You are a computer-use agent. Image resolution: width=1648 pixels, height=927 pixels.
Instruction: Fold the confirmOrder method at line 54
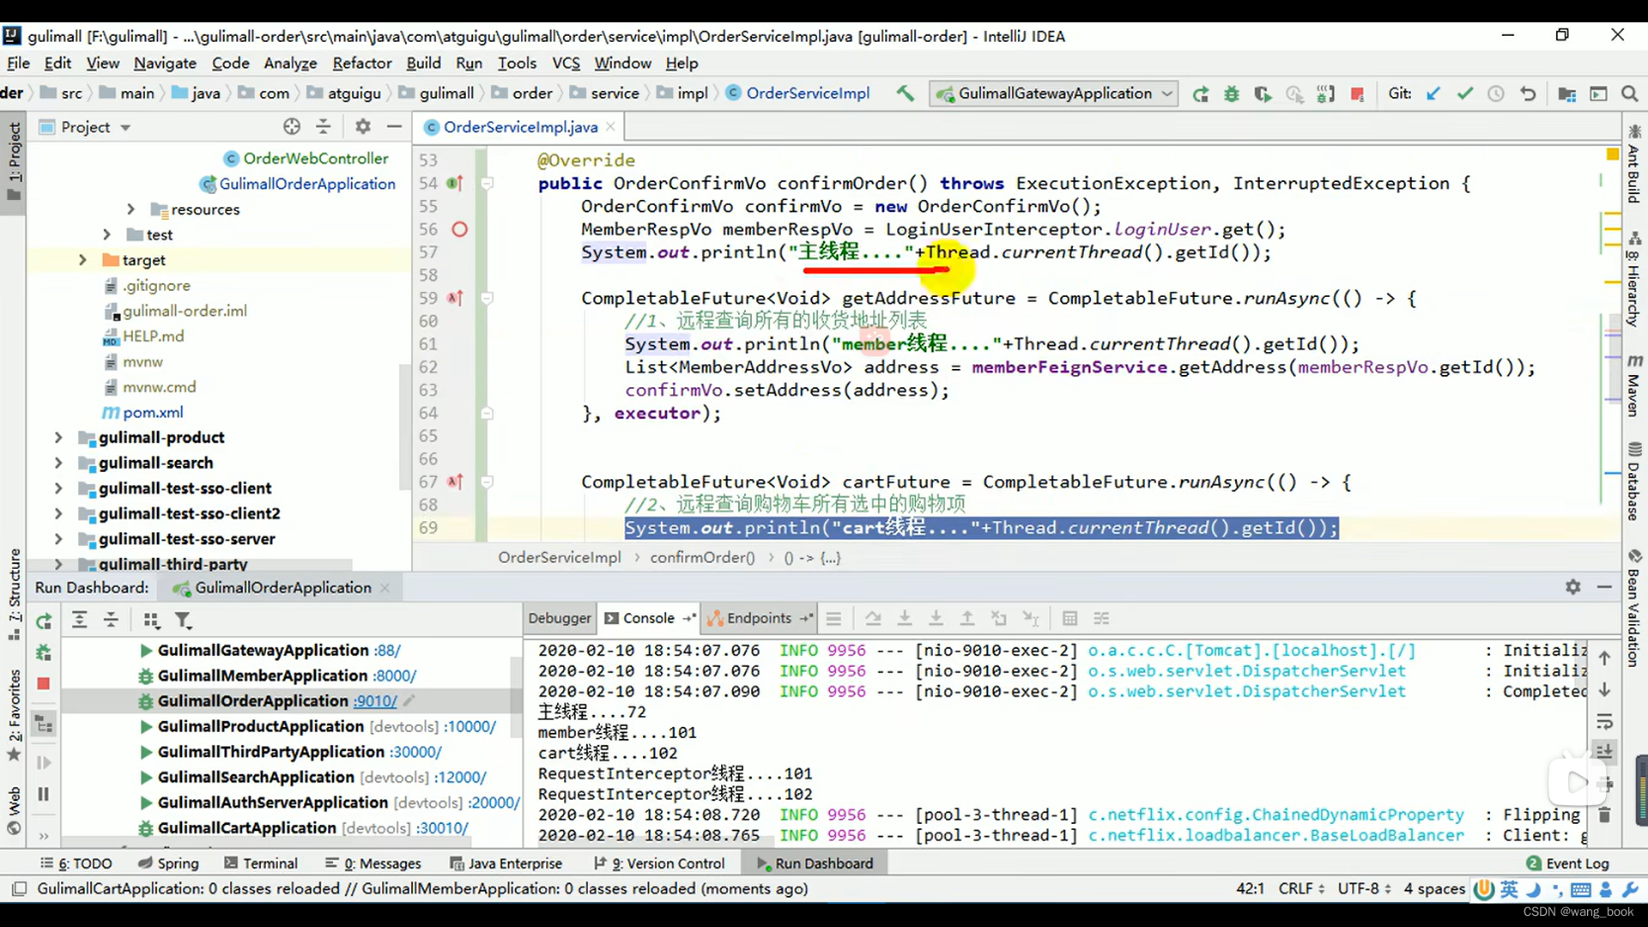point(487,183)
